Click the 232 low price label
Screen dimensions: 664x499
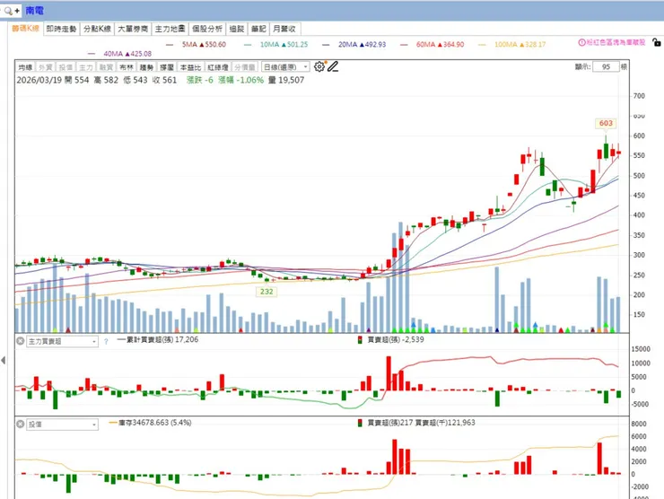point(266,292)
